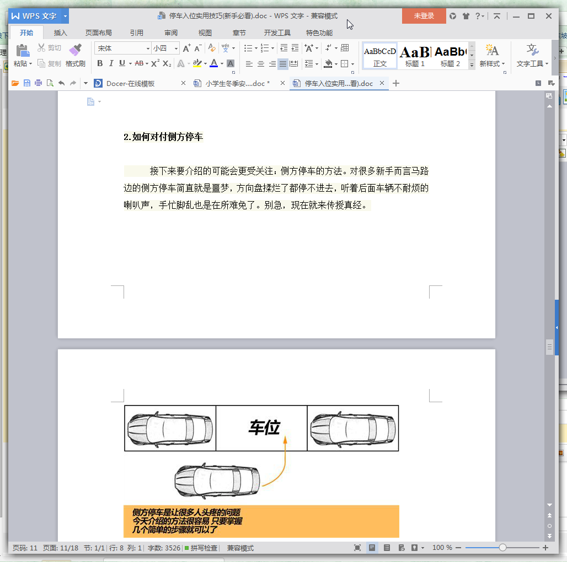Switch to the 开发工具 ribbon tab
The image size is (567, 562).
[x=277, y=33]
